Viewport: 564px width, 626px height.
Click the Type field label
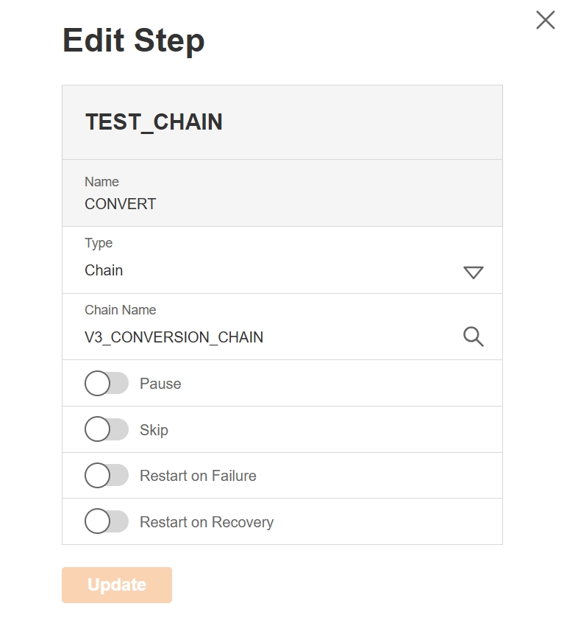[x=99, y=243]
